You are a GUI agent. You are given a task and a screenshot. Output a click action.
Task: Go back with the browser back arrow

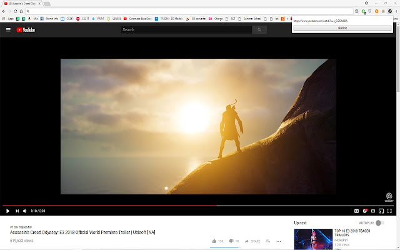click(4, 11)
